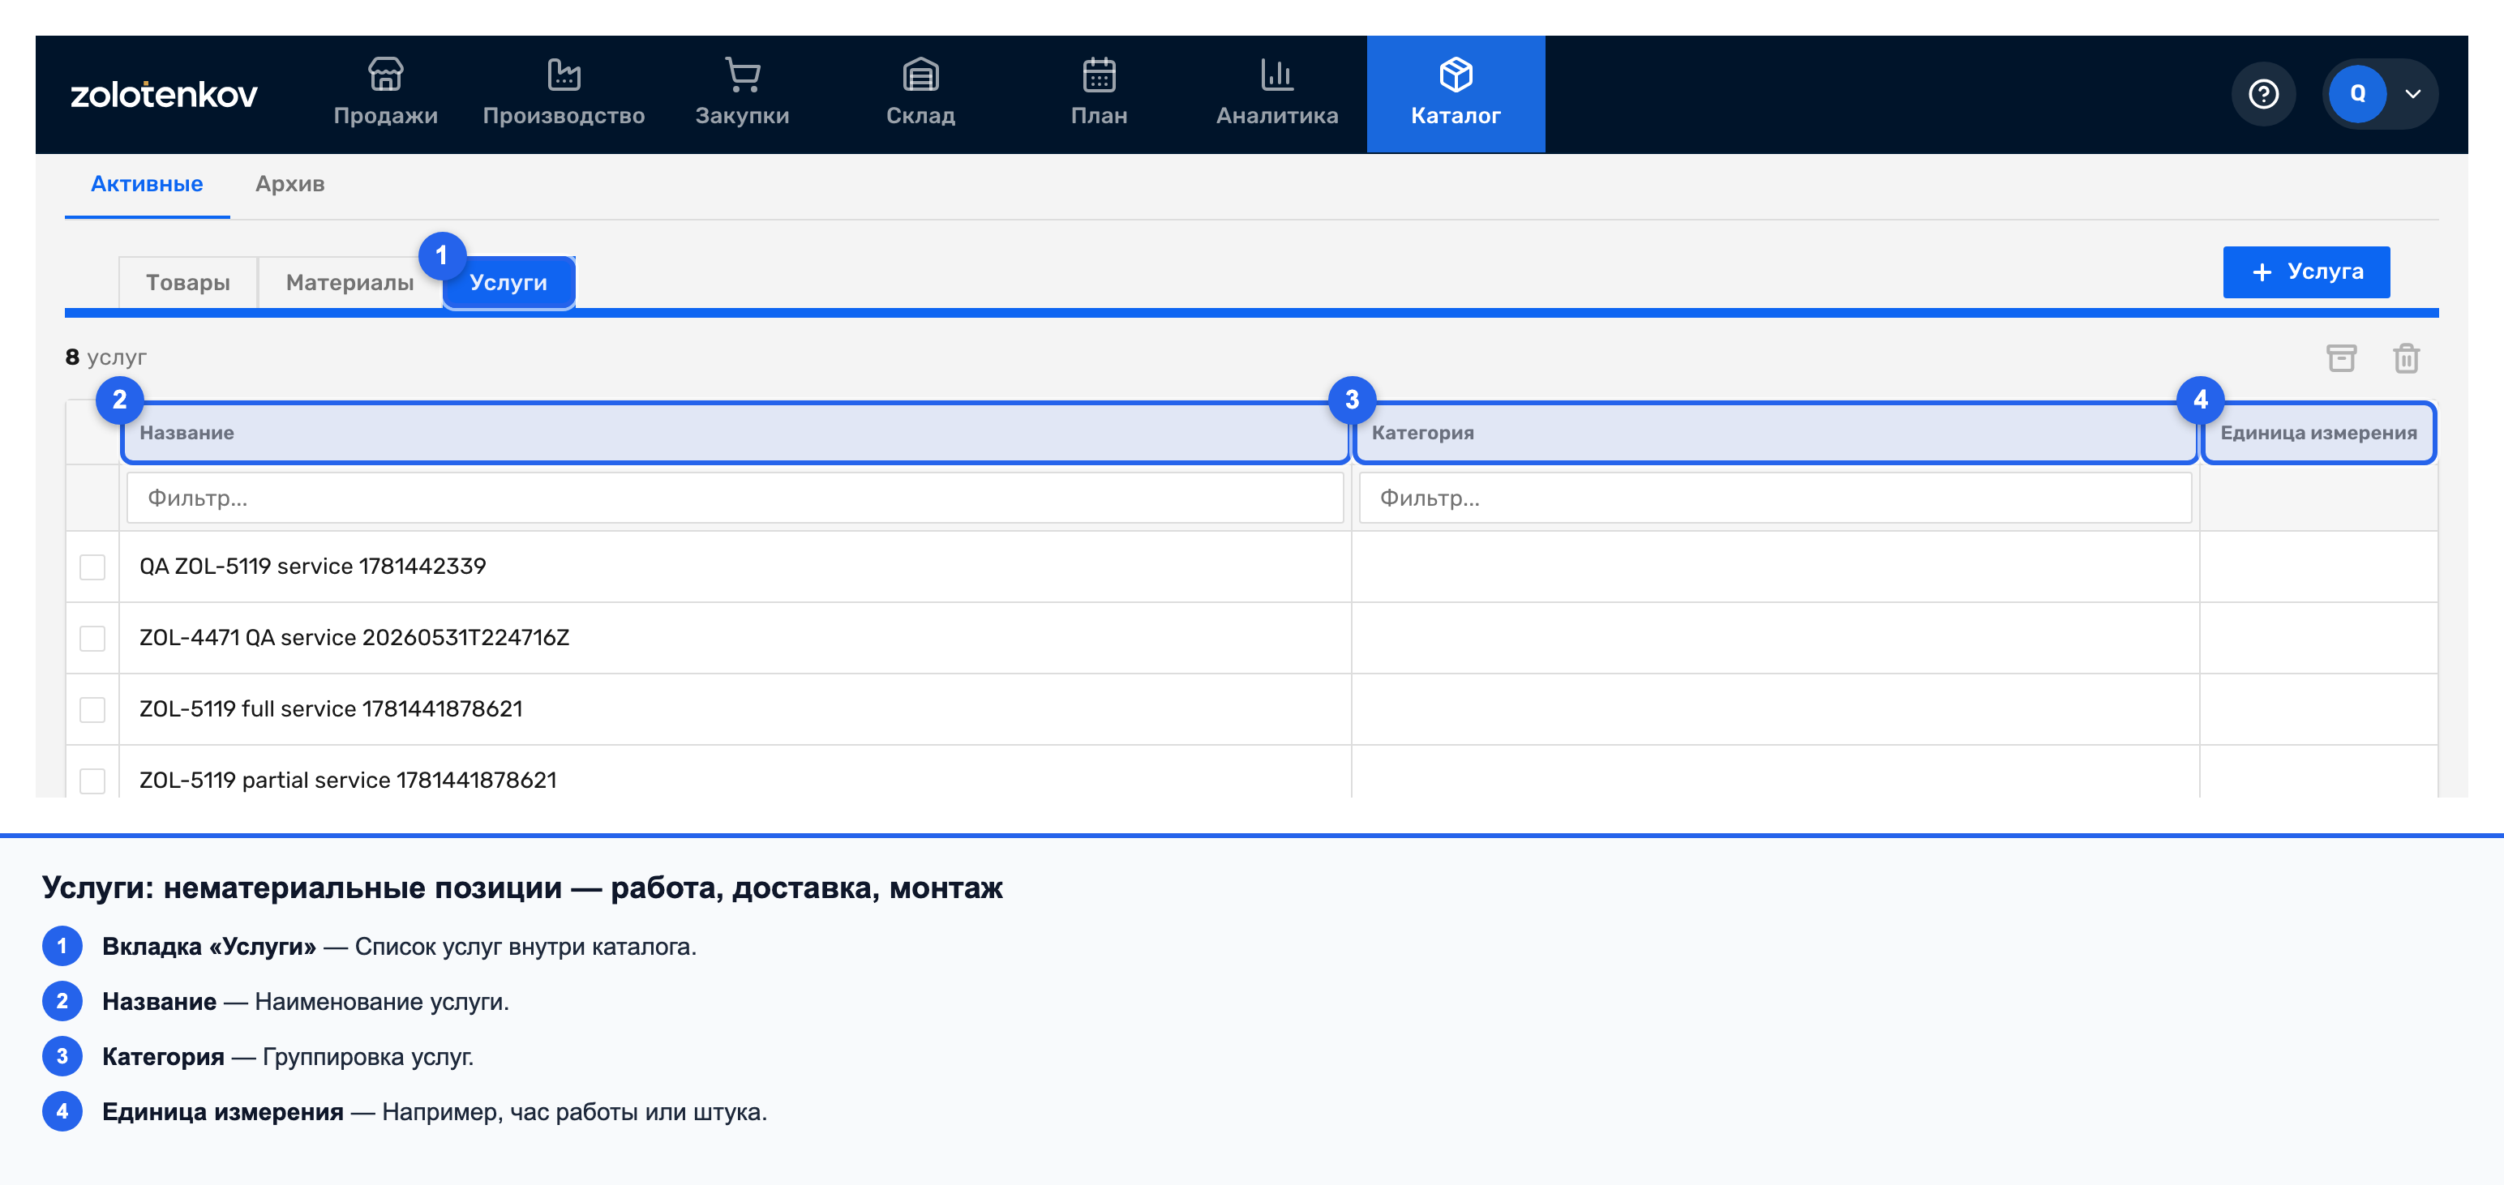
Task: Expand the user account dropdown chevron
Action: point(2412,94)
